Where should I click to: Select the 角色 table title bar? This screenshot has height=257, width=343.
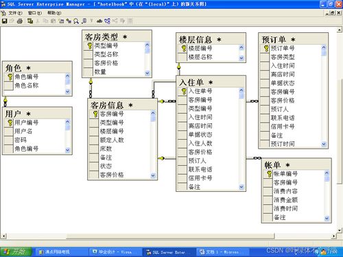pyautogui.click(x=37, y=68)
